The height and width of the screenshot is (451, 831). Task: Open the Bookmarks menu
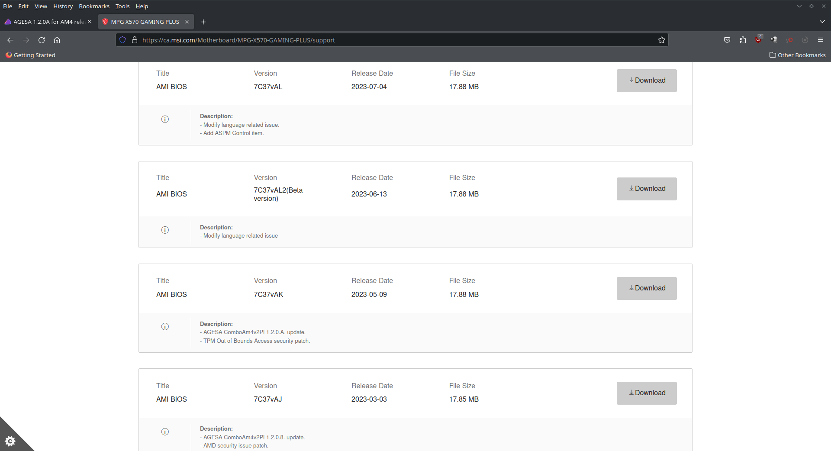94,6
